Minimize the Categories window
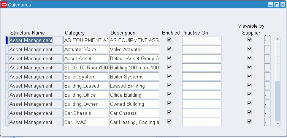 [271, 5]
